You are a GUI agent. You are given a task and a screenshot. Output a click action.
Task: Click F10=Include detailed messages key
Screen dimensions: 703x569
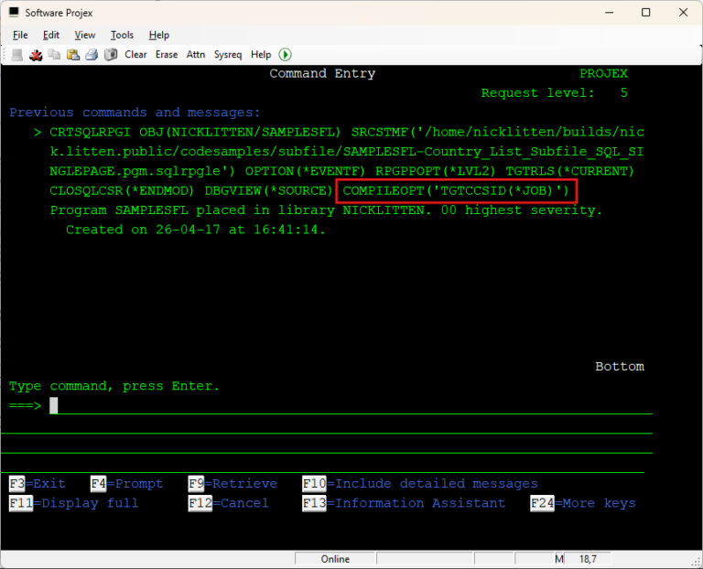click(420, 484)
